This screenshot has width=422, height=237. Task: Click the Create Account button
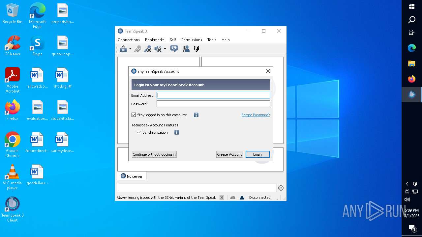click(229, 154)
